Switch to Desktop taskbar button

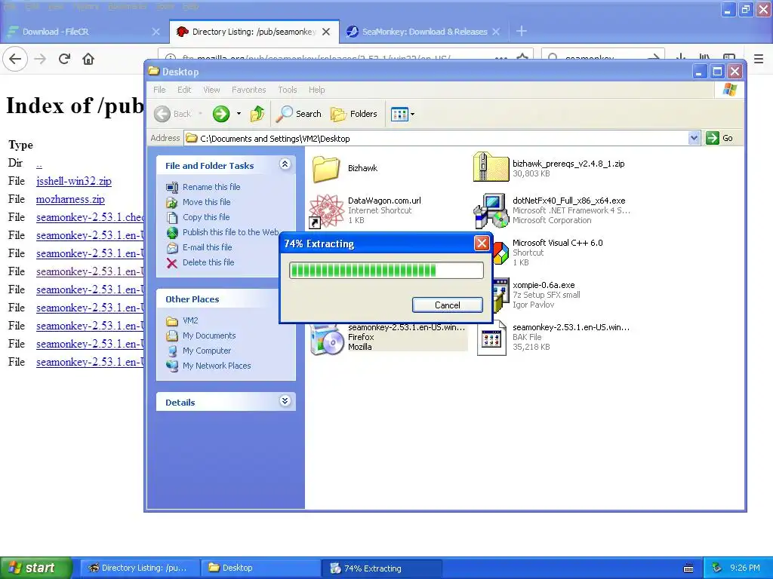point(260,568)
